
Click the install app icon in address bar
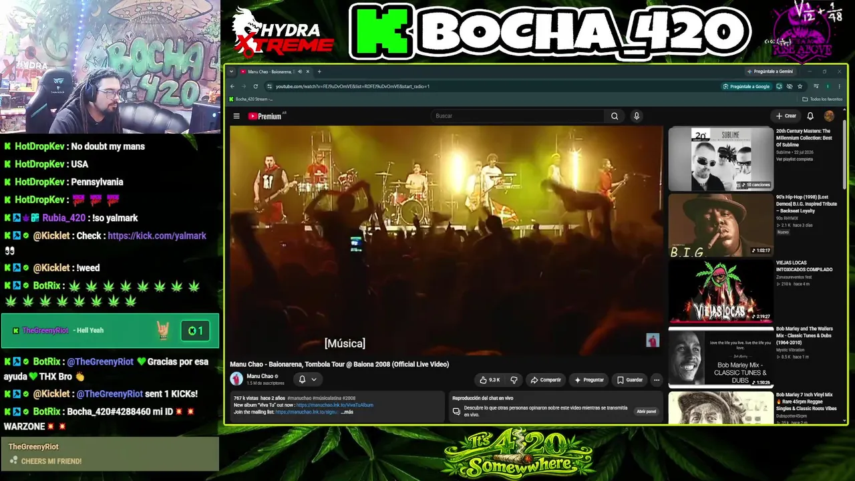tap(779, 86)
